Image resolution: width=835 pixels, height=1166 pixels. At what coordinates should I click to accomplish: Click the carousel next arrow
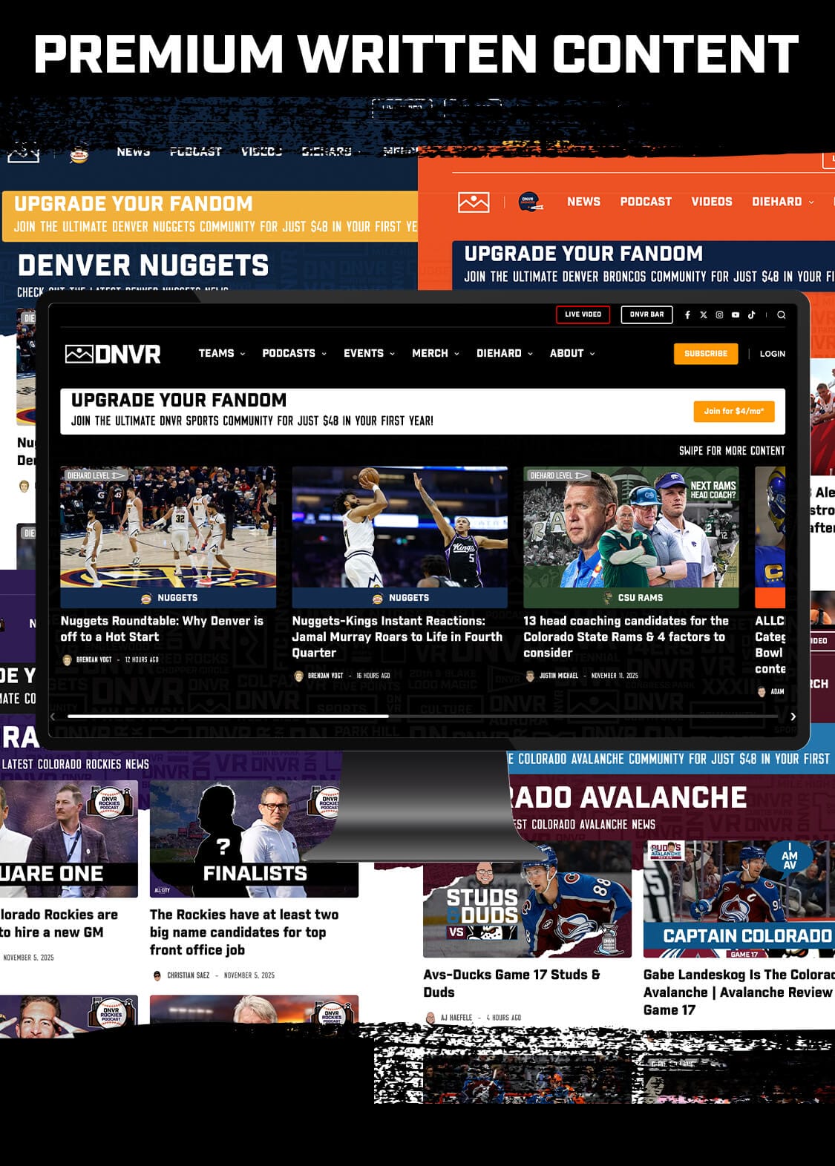(x=793, y=717)
